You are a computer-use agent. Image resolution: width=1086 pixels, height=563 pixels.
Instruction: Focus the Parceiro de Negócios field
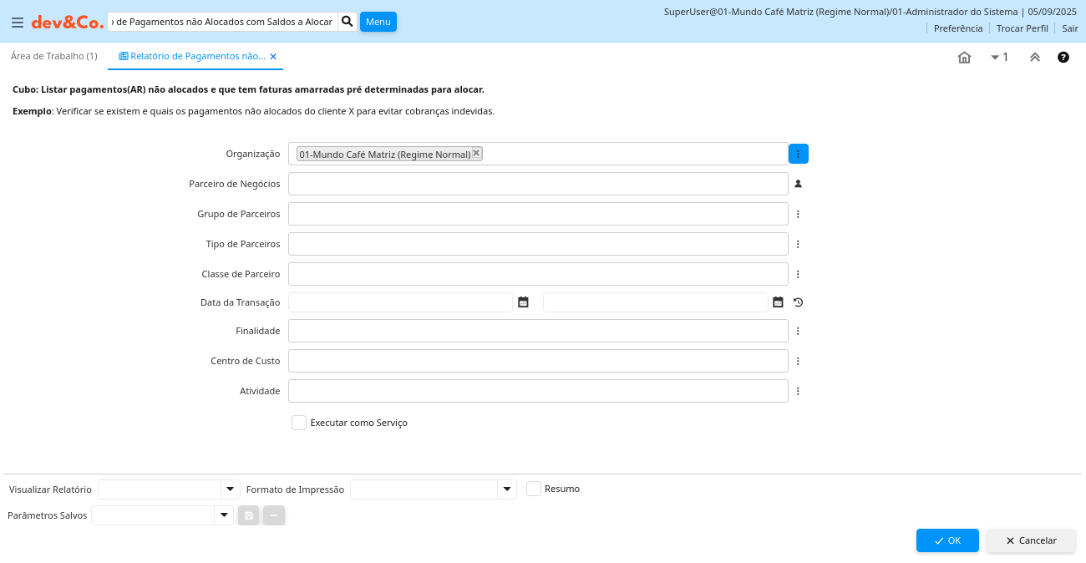coord(538,184)
